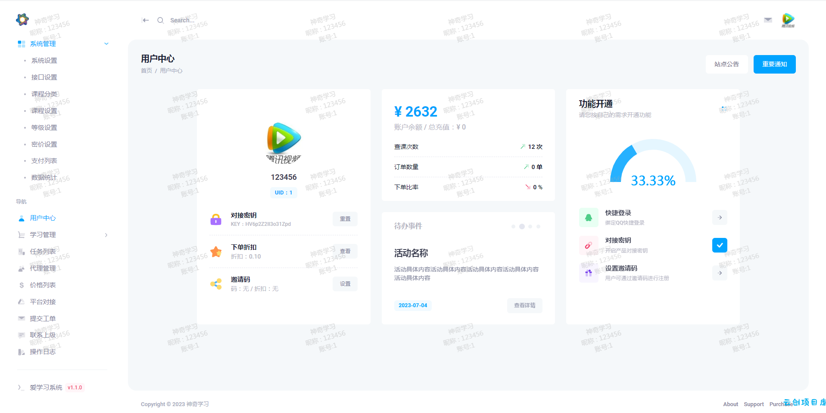826x413 pixels.
Task: Select the third carousel dot in 待办事件
Action: click(530, 226)
